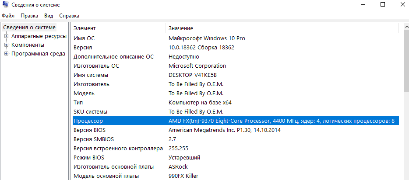Image resolution: width=409 pixels, height=180 pixels.
Task: Open the Справка menu
Action: pos(69,16)
